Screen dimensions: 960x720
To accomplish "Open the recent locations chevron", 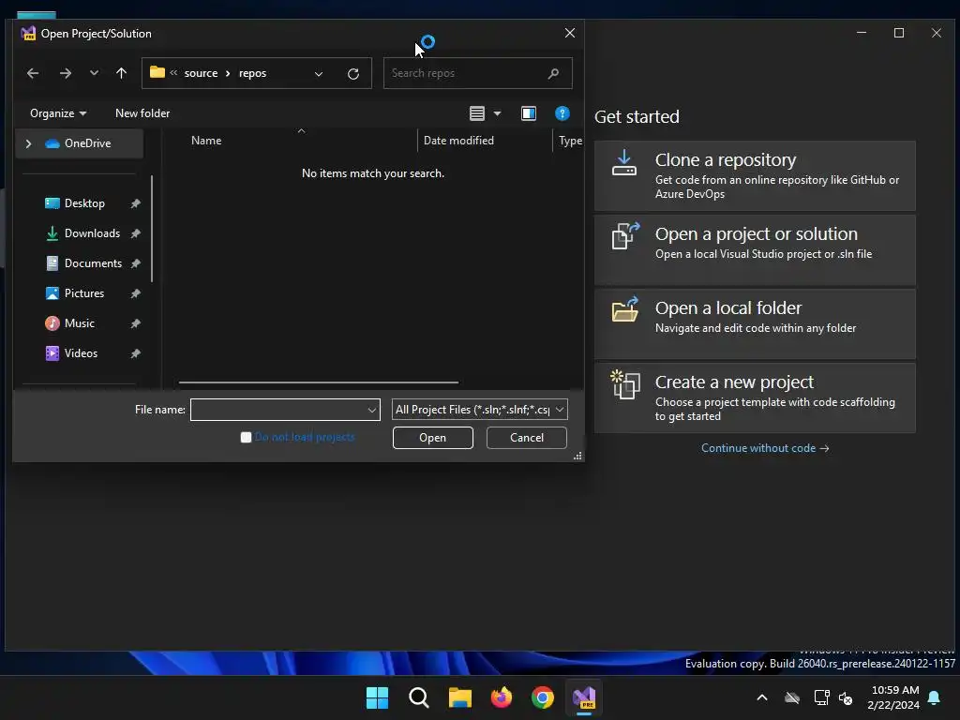I will coord(94,73).
